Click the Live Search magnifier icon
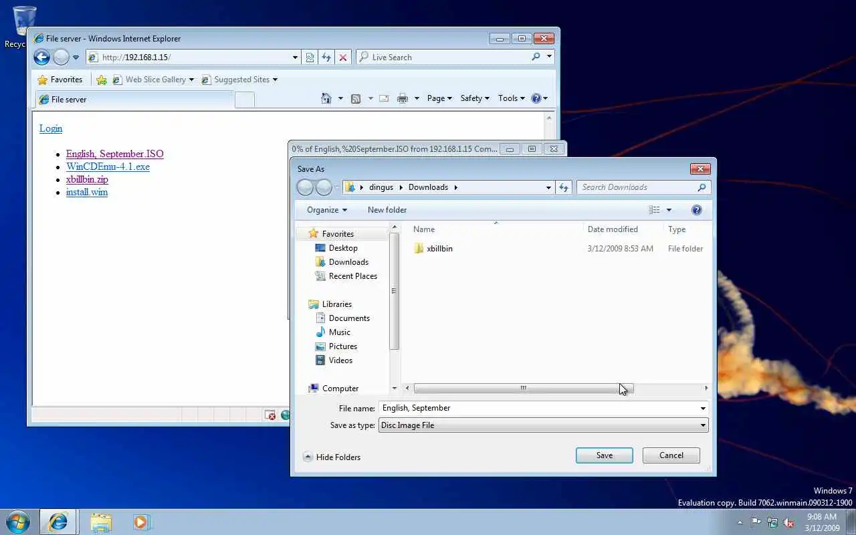The height and width of the screenshot is (535, 856). click(x=536, y=57)
